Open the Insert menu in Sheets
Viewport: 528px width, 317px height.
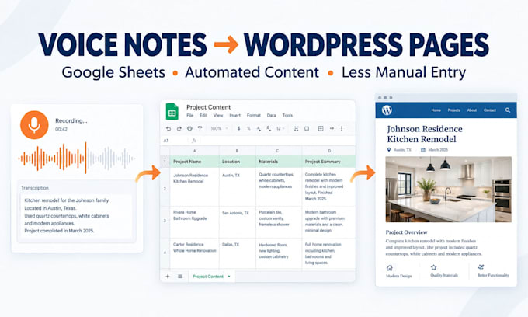(x=234, y=115)
